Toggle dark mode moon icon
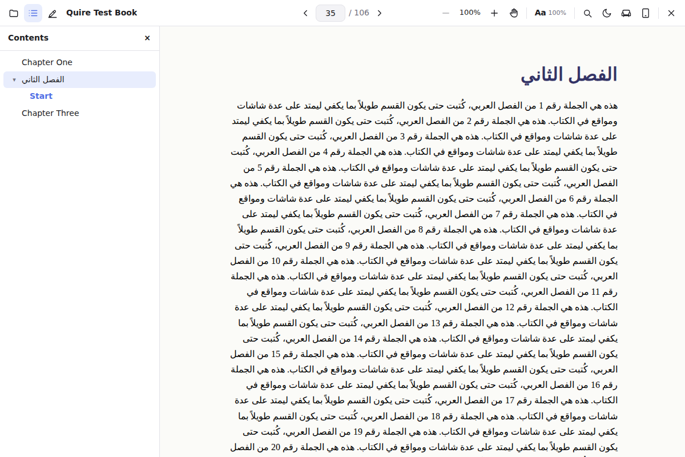 point(607,13)
